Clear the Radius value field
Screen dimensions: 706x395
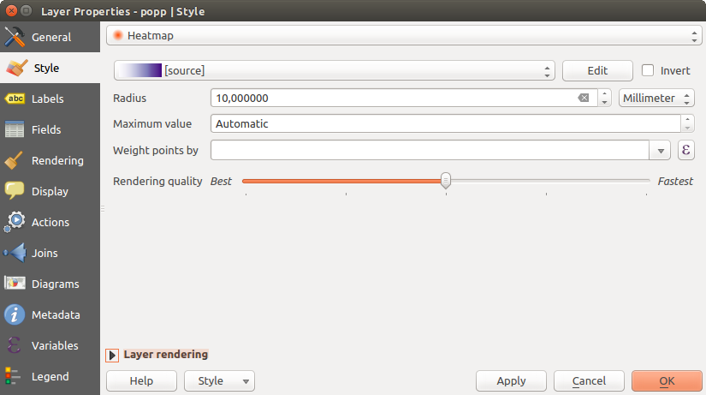pyautogui.click(x=584, y=98)
